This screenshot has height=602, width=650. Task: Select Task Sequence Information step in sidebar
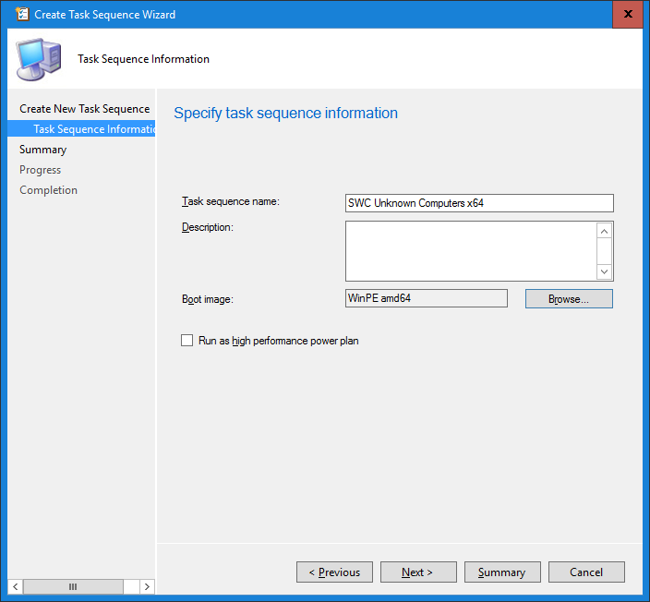[x=93, y=129]
